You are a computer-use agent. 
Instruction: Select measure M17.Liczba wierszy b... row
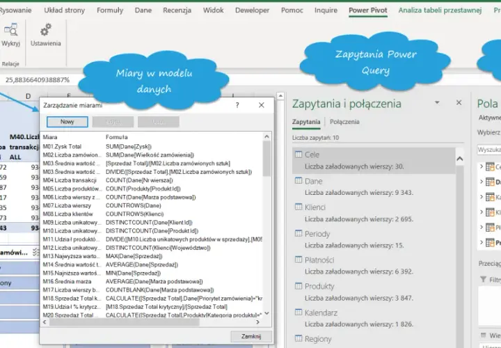click(x=152, y=290)
